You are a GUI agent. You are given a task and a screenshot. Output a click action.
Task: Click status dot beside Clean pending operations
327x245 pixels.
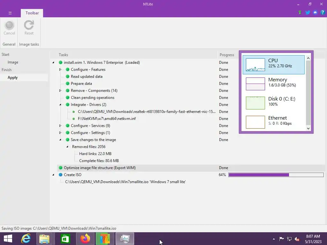coord(68,98)
